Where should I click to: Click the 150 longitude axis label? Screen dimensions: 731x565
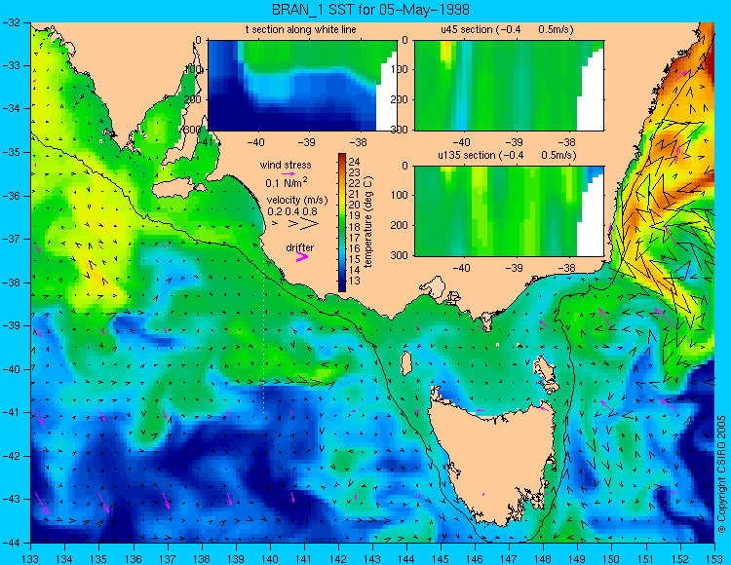612,559
